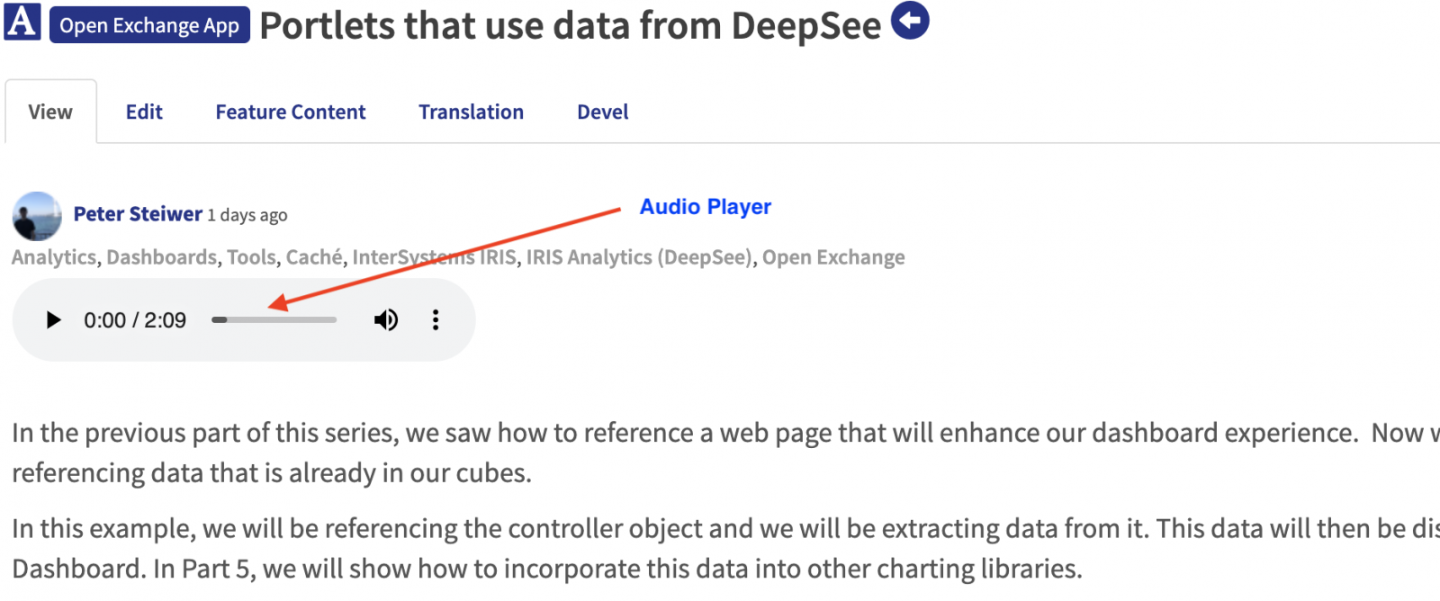This screenshot has height=601, width=1440.
Task: Click the blue back arrow icon
Action: click(x=910, y=21)
